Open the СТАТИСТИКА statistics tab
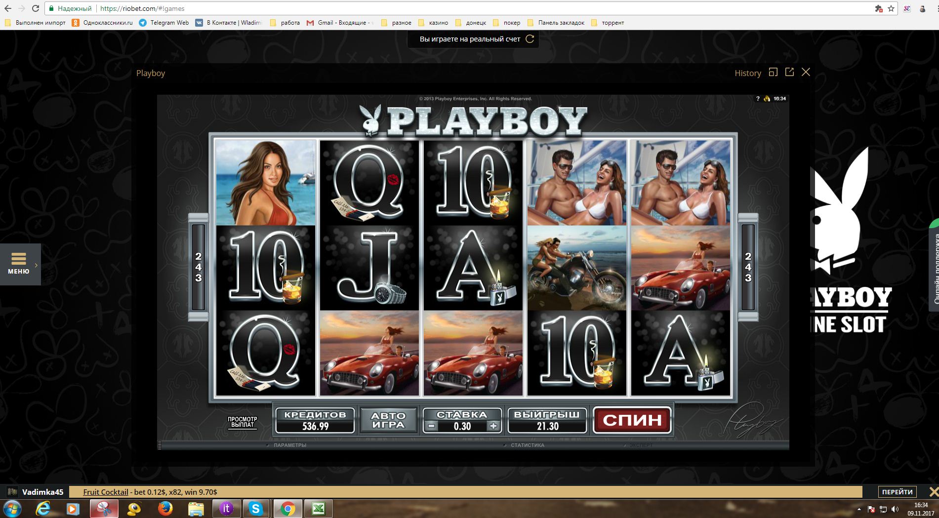The width and height of the screenshot is (939, 518). (x=528, y=445)
